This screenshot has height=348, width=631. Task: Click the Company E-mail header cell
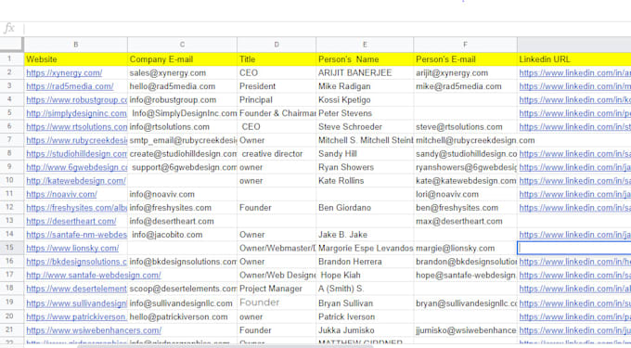coord(182,59)
